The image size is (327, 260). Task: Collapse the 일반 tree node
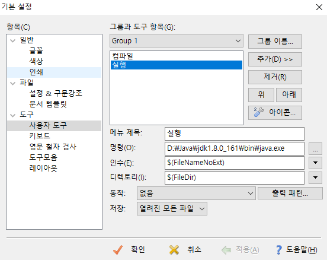pyautogui.click(x=13, y=40)
